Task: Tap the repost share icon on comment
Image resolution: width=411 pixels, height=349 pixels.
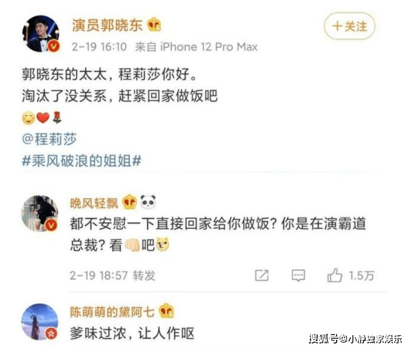Action: [x=262, y=275]
